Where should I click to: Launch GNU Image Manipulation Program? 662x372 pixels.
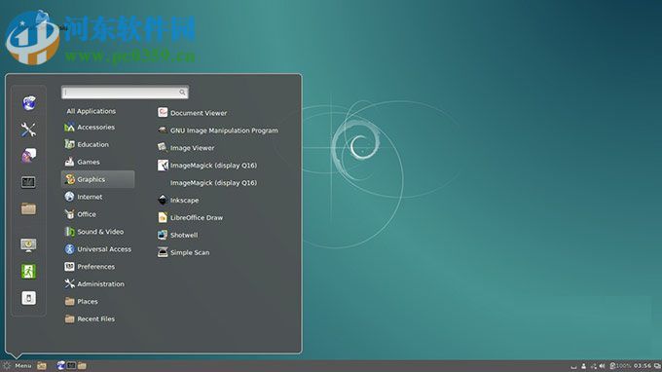click(218, 130)
